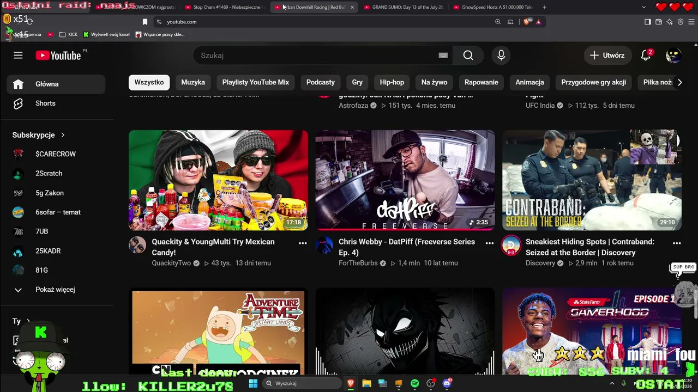Switch to the GRAND SUMO browser tab
This screenshot has width=698, height=392.
click(404, 7)
